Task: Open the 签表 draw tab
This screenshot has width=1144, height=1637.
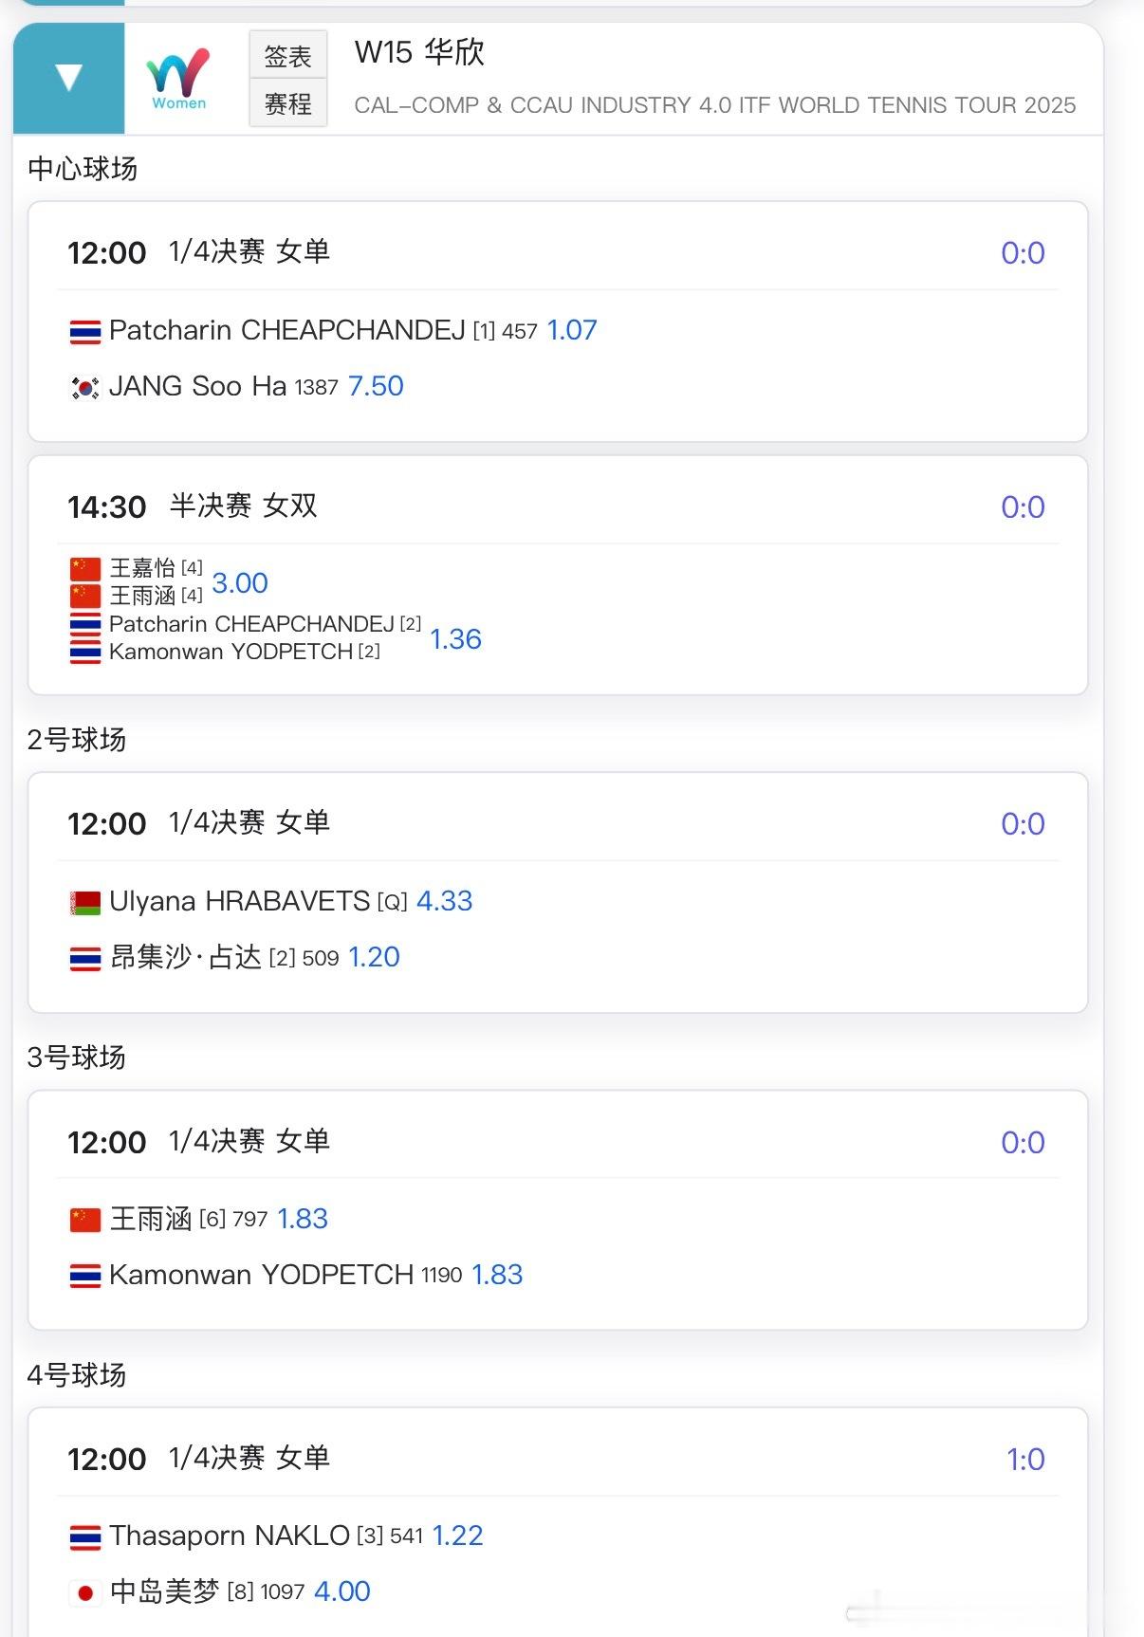Action: pos(287,56)
